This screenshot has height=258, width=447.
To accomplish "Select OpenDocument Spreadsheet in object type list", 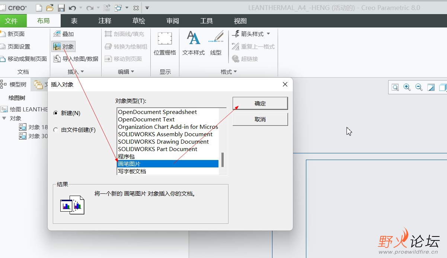I will [167, 112].
